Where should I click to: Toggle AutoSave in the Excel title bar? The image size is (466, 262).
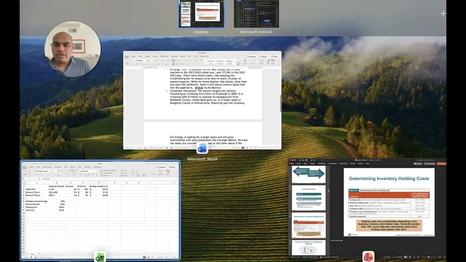pos(40,164)
